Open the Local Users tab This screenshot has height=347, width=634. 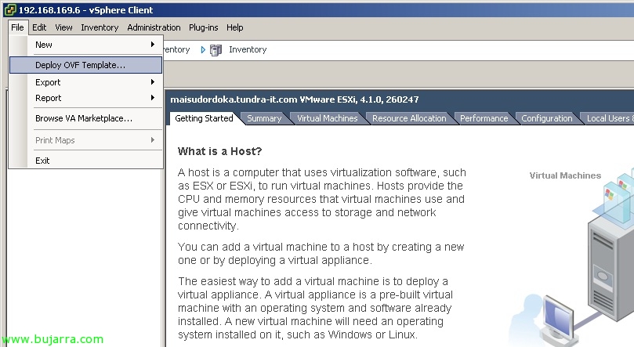tap(608, 118)
